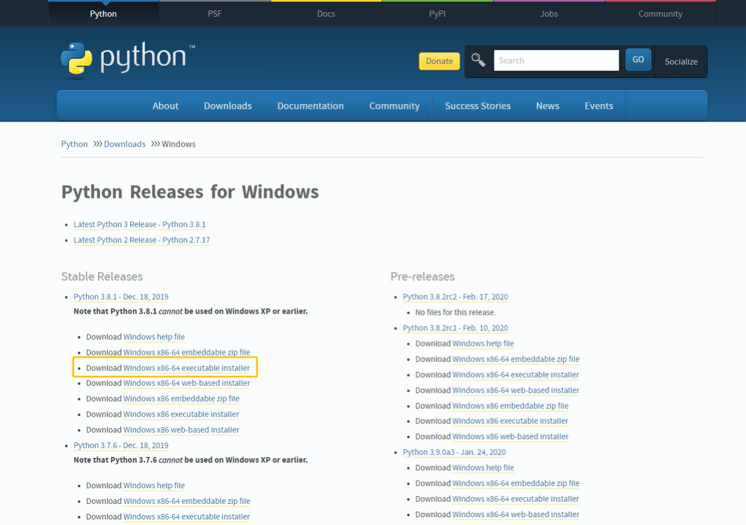Download Windows help file for Python 3.7.6

tap(154, 485)
